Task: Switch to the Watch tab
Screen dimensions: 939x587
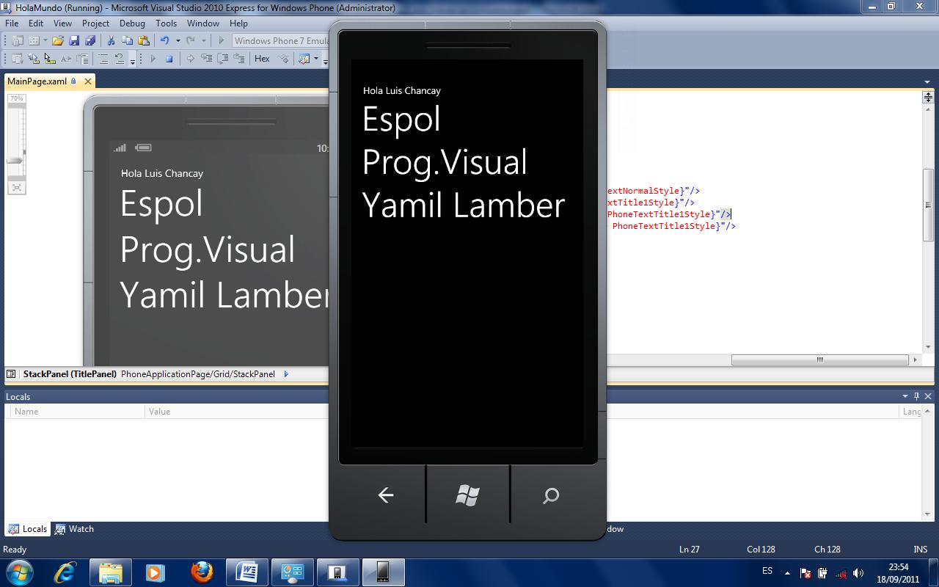Action: (75, 529)
